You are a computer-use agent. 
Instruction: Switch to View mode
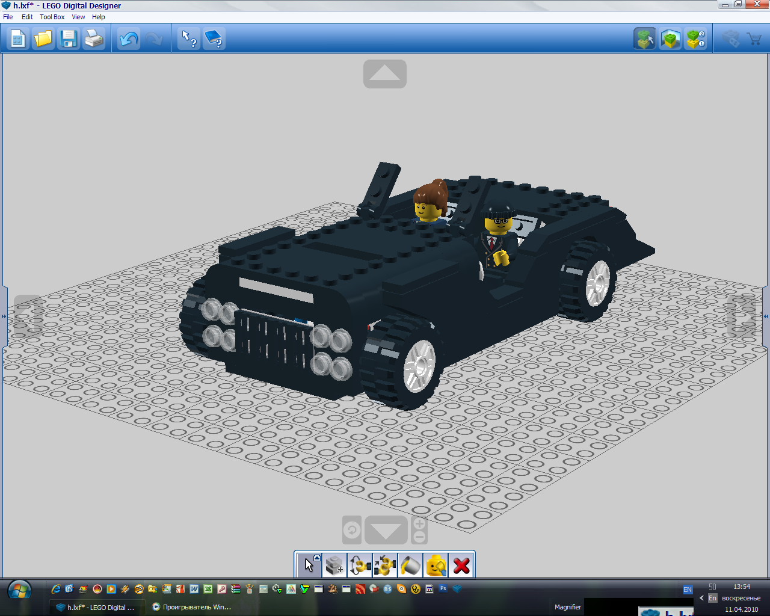click(x=670, y=40)
